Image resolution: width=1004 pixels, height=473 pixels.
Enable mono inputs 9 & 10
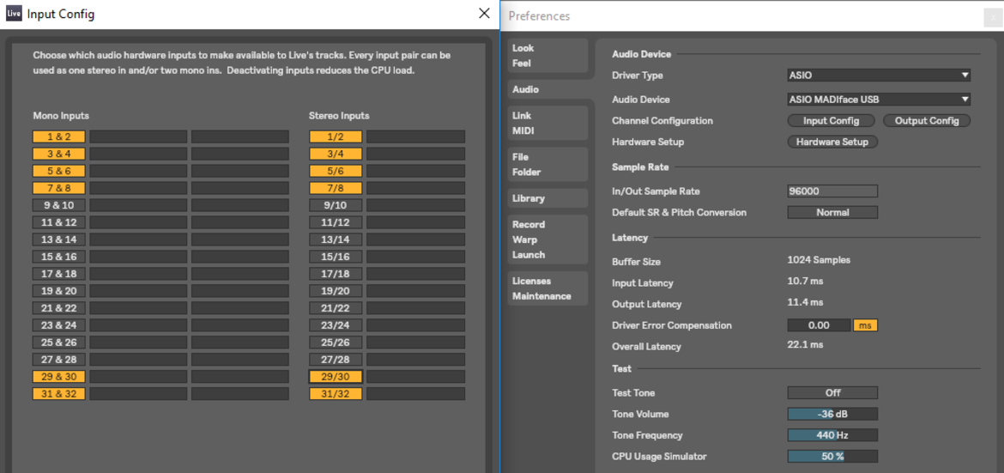click(x=59, y=205)
